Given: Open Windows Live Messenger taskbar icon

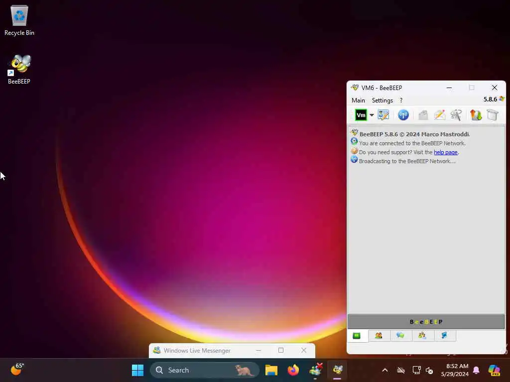Looking at the screenshot, I should point(315,370).
